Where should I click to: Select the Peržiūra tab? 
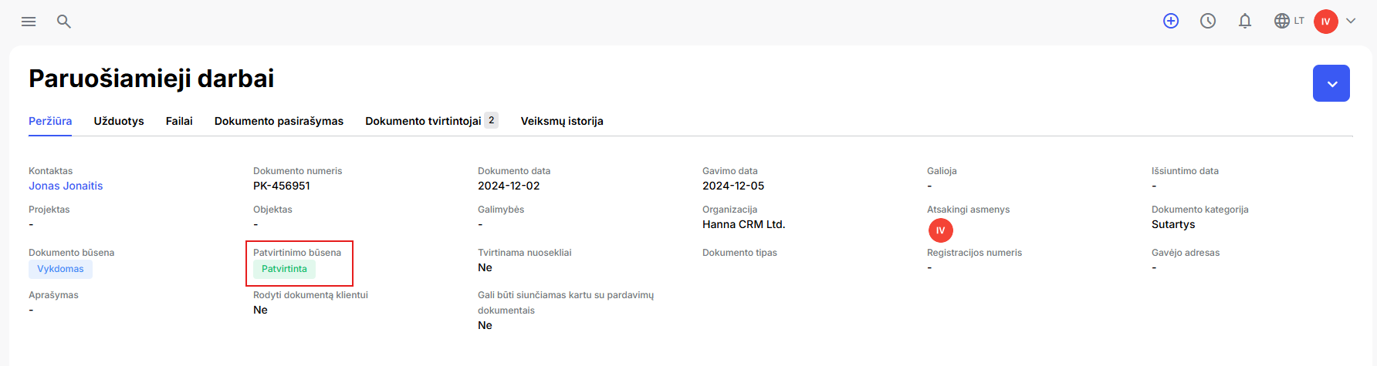50,121
